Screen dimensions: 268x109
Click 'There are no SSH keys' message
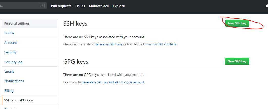click(x=104, y=37)
